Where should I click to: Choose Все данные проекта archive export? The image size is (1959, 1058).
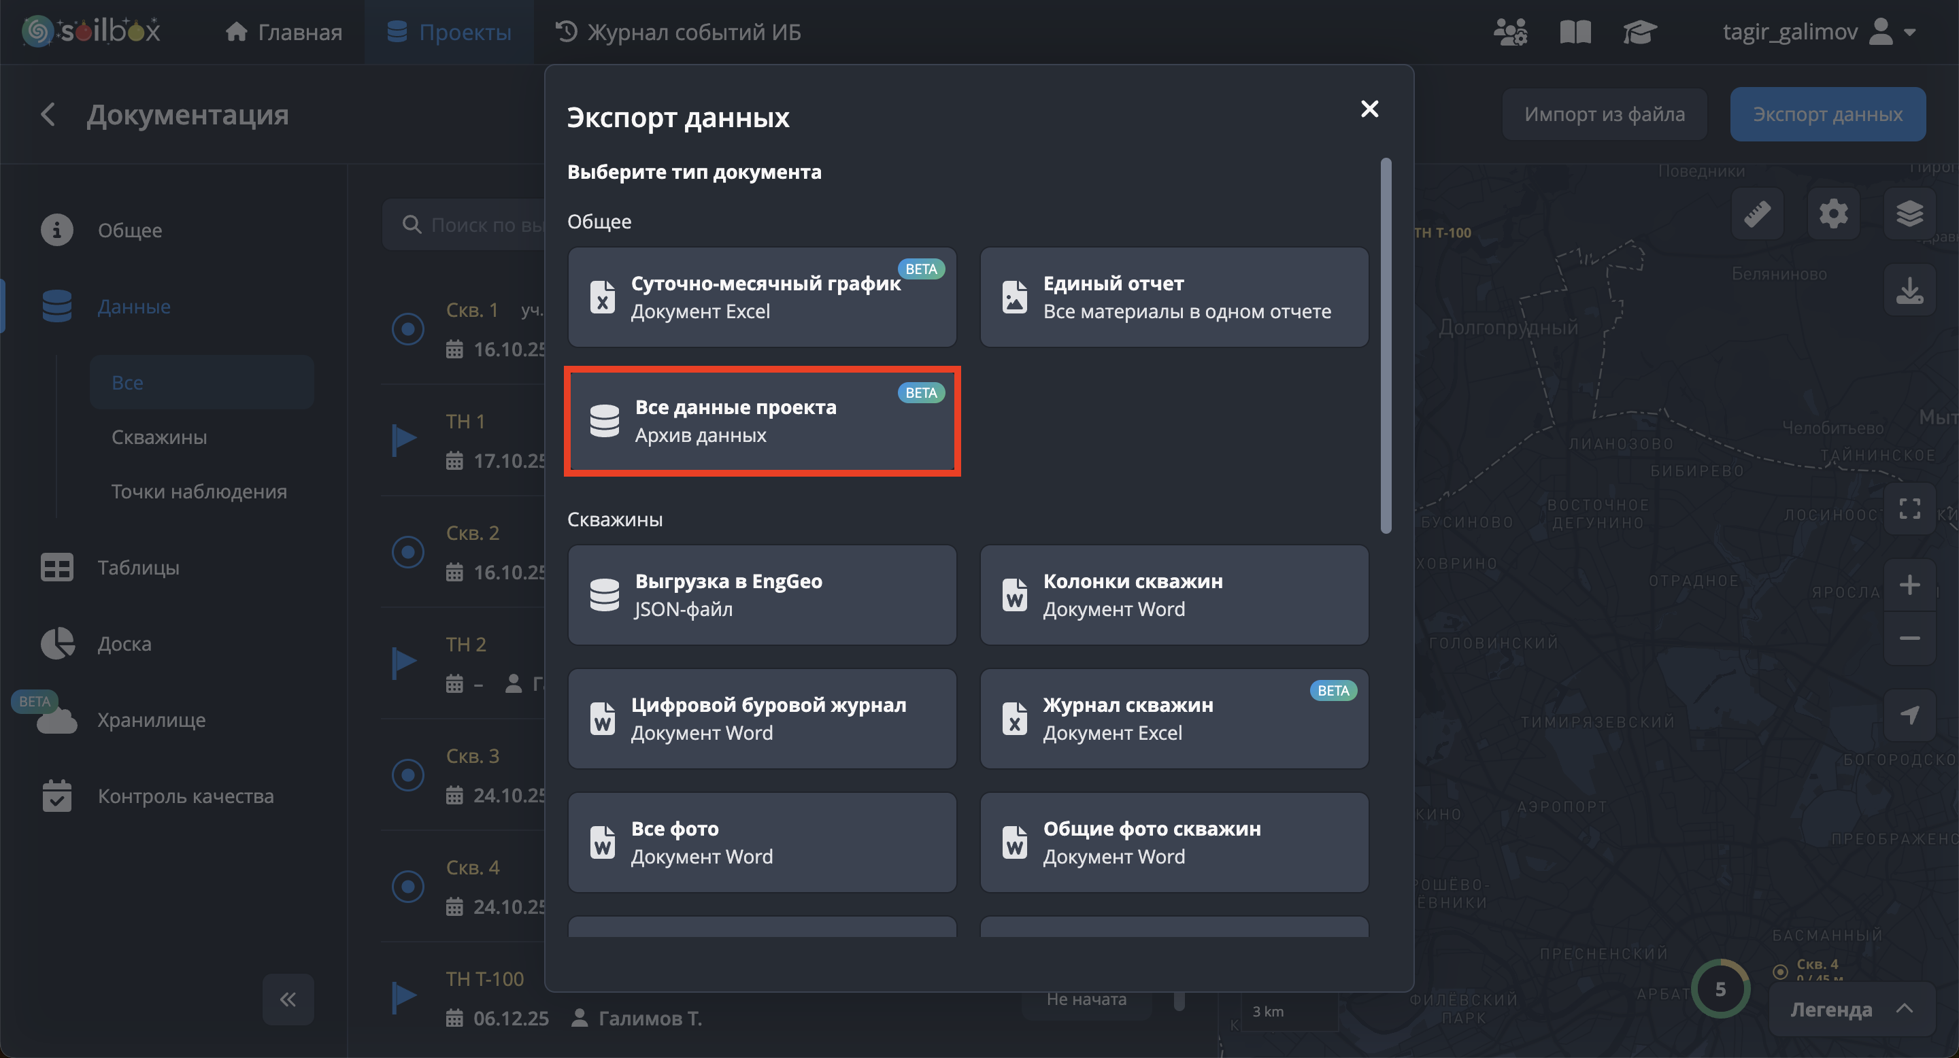coord(762,421)
